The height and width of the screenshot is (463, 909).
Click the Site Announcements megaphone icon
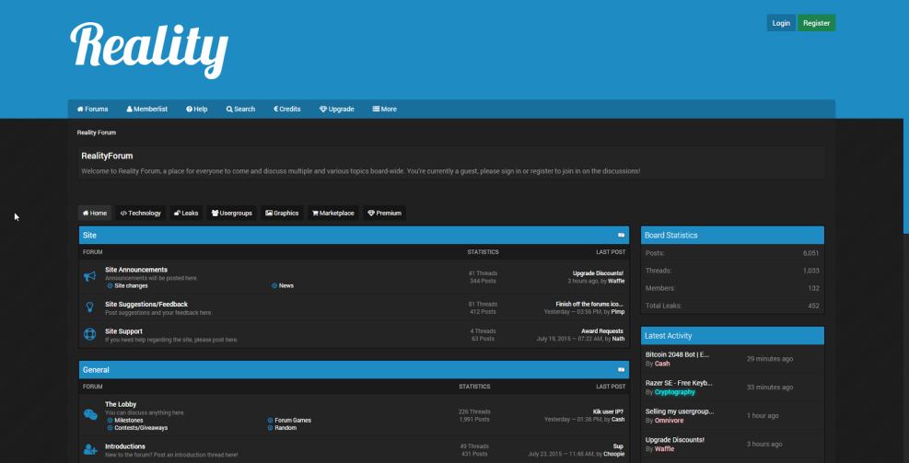coord(90,277)
